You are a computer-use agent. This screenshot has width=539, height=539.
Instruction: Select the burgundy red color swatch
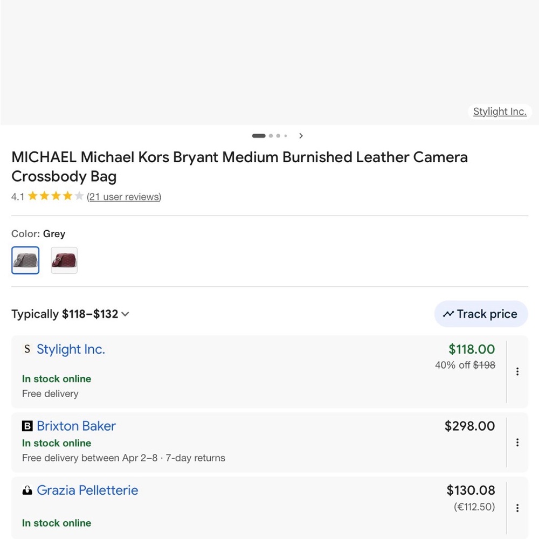[x=64, y=260]
